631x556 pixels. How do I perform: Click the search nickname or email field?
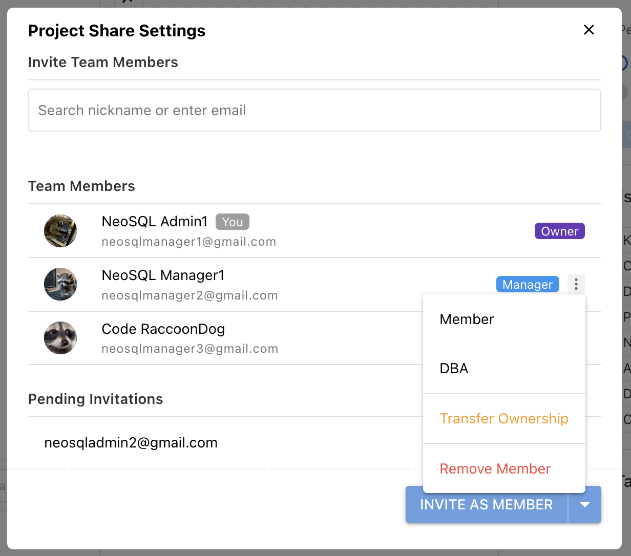314,110
